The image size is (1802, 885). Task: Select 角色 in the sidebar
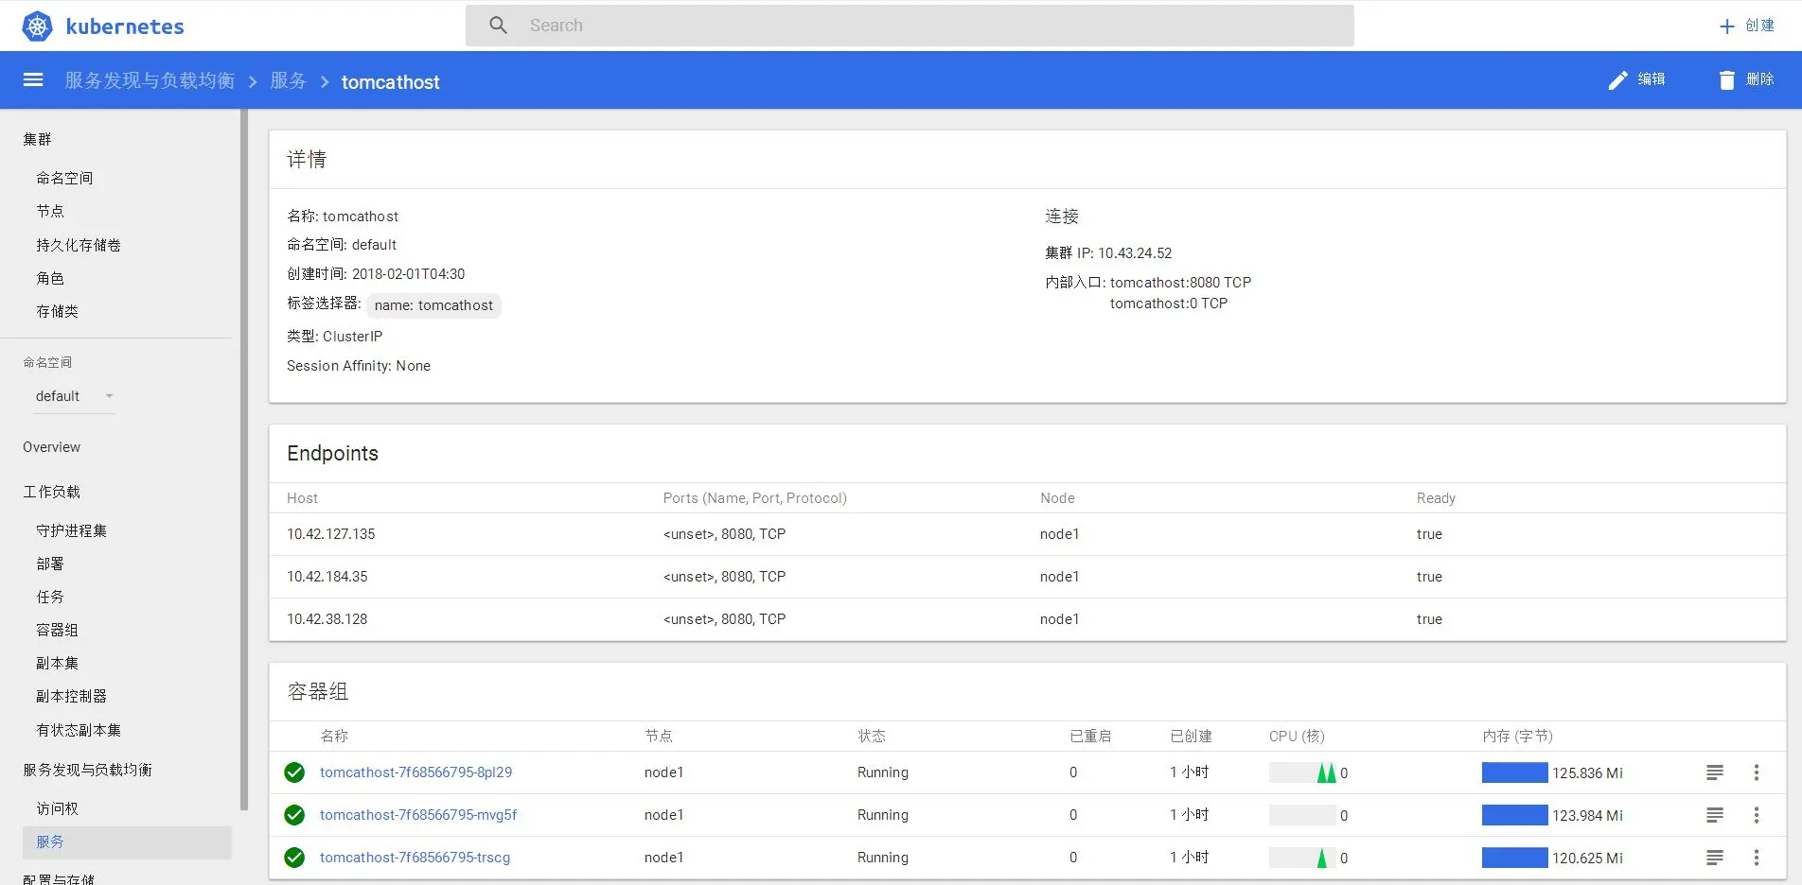coord(50,278)
